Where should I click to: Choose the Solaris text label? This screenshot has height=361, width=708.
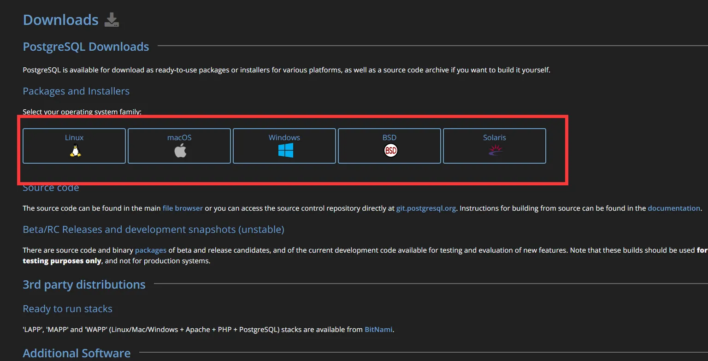click(495, 137)
